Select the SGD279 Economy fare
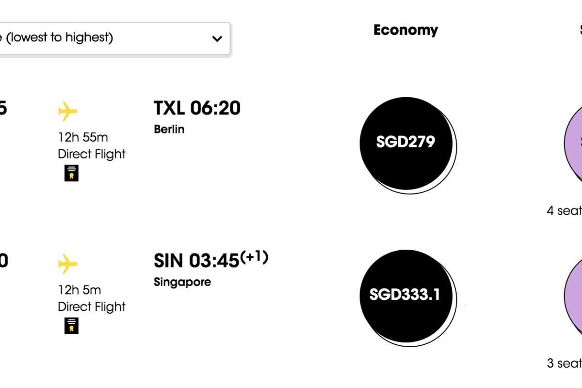Image resolution: width=582 pixels, height=388 pixels. click(406, 143)
